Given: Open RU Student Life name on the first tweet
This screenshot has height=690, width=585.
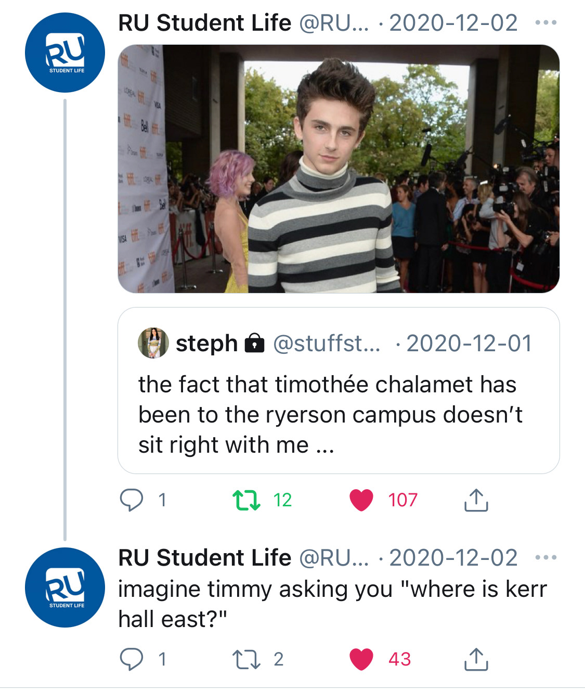Looking at the screenshot, I should click(x=205, y=23).
